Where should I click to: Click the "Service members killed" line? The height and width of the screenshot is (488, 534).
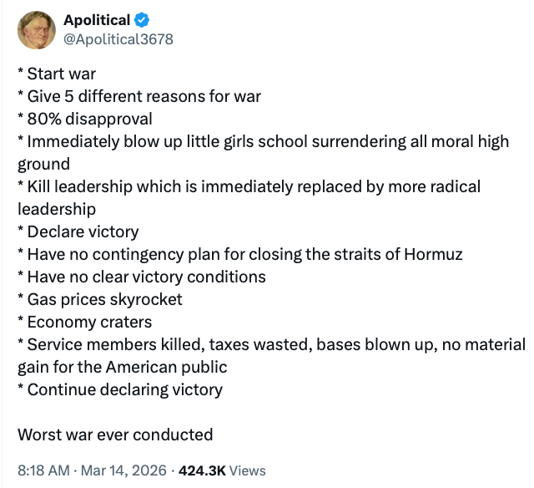pos(271,344)
